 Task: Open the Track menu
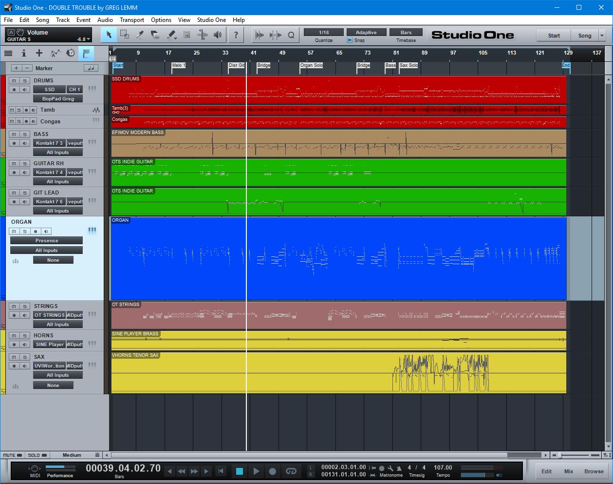(63, 20)
